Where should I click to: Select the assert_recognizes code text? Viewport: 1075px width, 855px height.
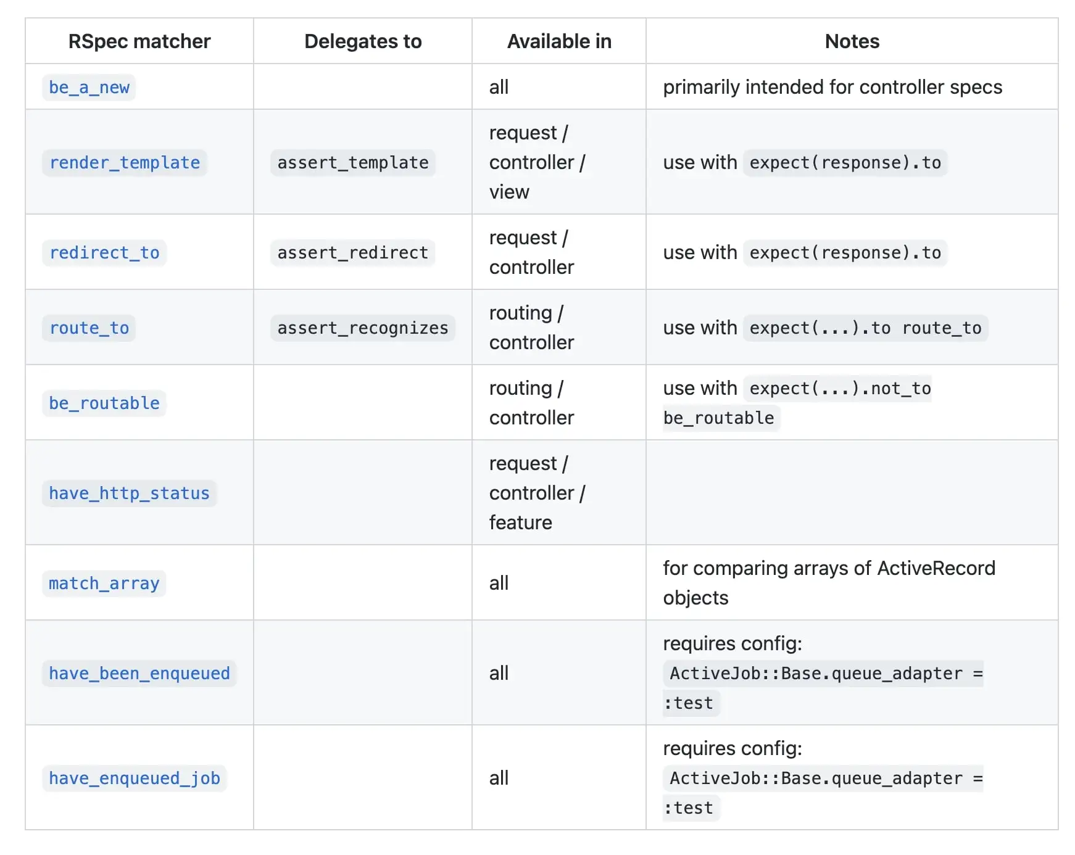(362, 328)
